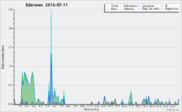Click the '8 h' x-axis label
Image resolution: width=182 pixels, height=112 pixels.
click(x=68, y=106)
